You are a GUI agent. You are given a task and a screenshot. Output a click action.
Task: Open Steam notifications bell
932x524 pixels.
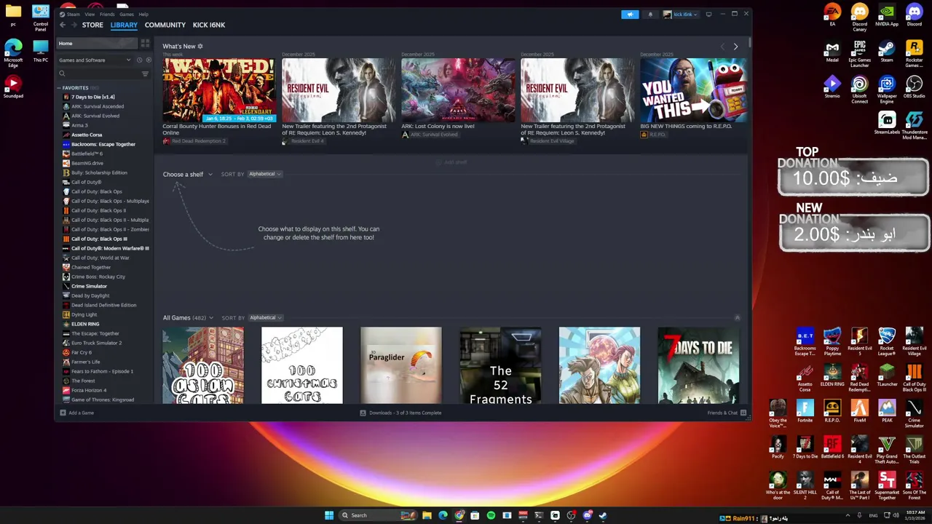(x=650, y=14)
